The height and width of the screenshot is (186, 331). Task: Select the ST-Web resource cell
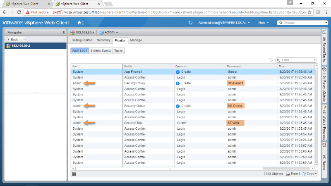click(x=235, y=123)
